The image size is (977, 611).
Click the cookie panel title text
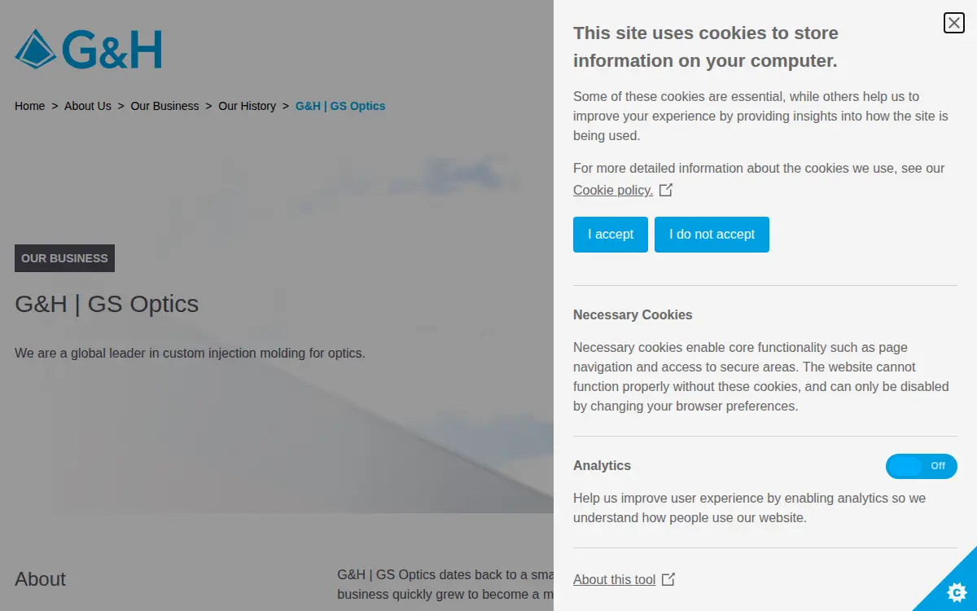coord(706,46)
